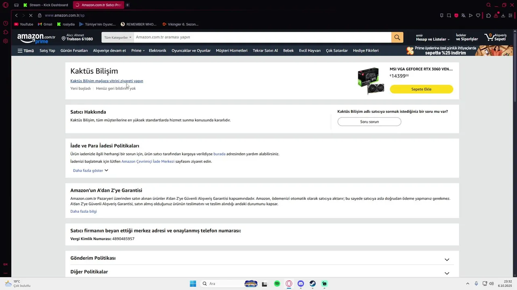Open the Tümü hamburger menu
Image resolution: width=517 pixels, height=290 pixels.
25,51
